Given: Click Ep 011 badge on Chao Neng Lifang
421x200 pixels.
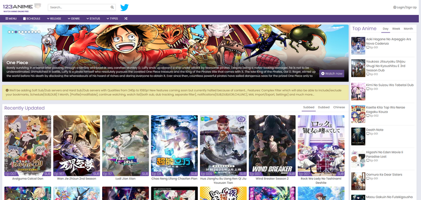Looking at the screenshot, I should (157, 174).
